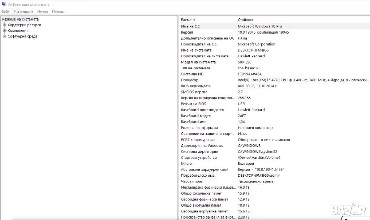The width and height of the screenshot is (370, 220).
Task: Select the Часови пояс row
Action: [x=192, y=181]
